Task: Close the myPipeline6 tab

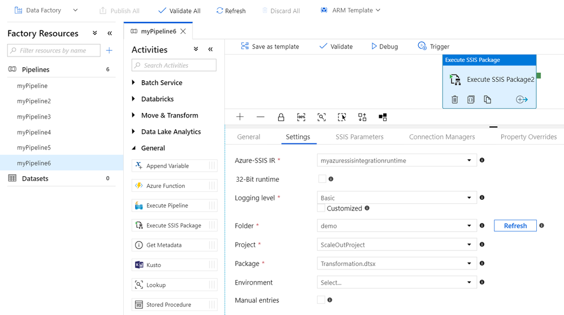Action: click(x=183, y=31)
